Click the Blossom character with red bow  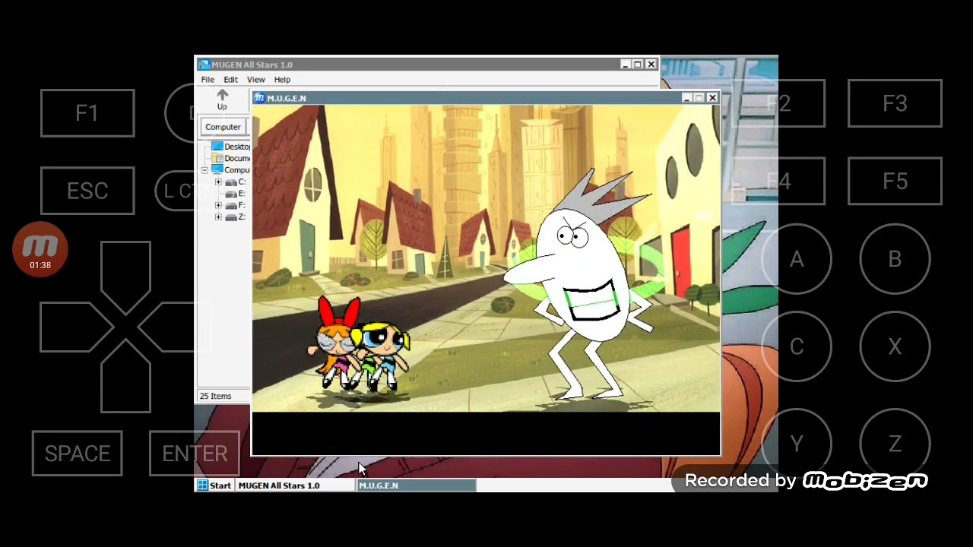click(334, 342)
